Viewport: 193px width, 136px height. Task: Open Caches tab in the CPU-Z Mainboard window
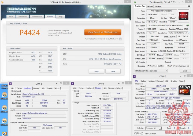pos(19,88)
